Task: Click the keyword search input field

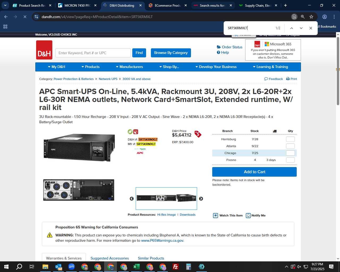Action: tap(93, 53)
